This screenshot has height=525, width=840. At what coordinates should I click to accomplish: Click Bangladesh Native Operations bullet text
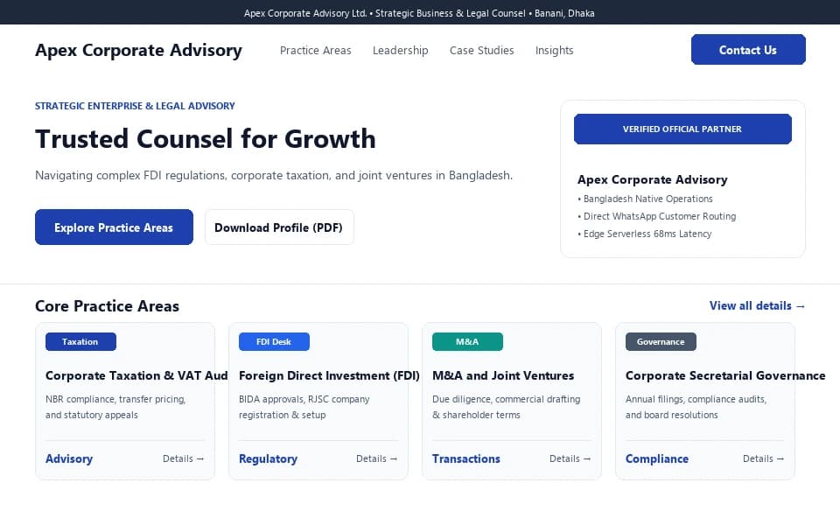pos(645,199)
